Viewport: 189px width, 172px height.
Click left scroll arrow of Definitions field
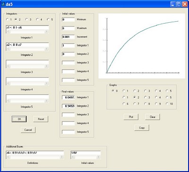point(9,157)
